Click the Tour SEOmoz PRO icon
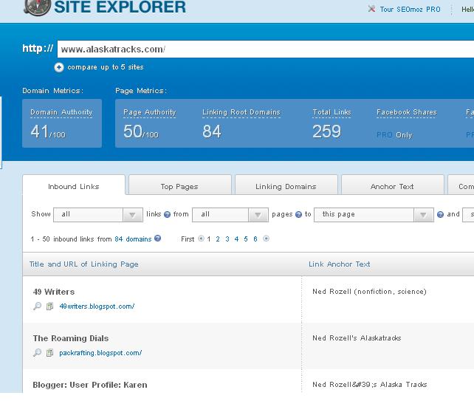474x401 pixels. click(x=371, y=9)
